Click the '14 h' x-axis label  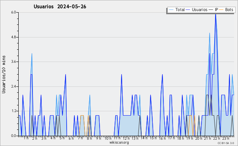tap(144, 138)
